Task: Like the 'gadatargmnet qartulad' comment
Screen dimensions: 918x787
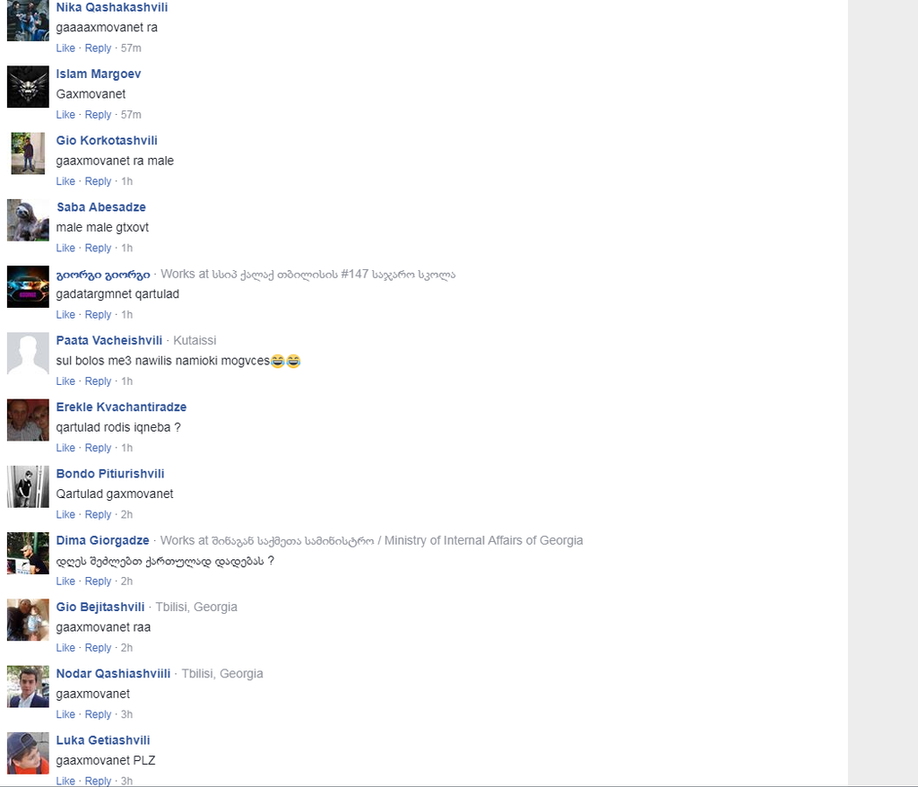Action: click(65, 315)
